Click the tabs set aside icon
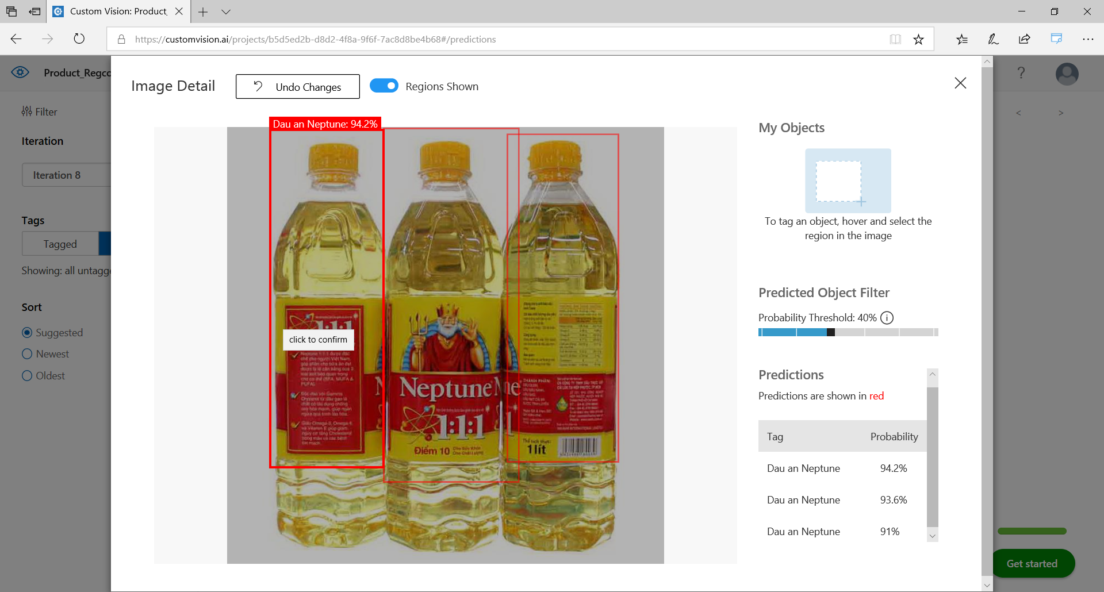The height and width of the screenshot is (592, 1104). (11, 11)
